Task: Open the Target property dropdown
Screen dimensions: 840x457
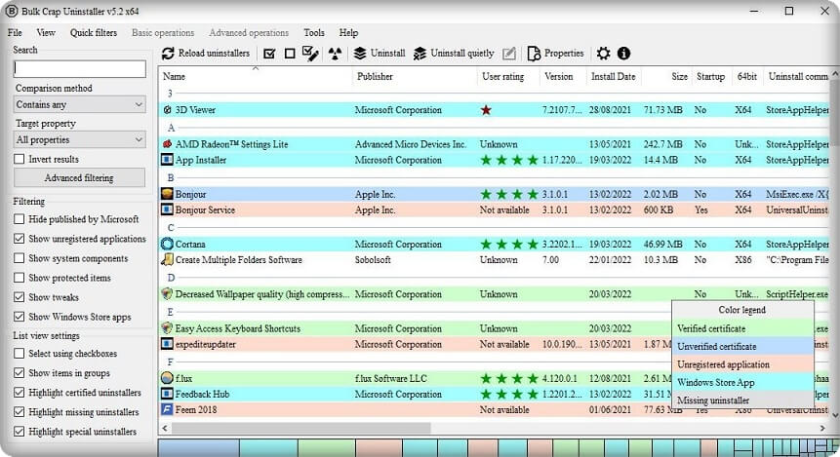Action: (79, 139)
